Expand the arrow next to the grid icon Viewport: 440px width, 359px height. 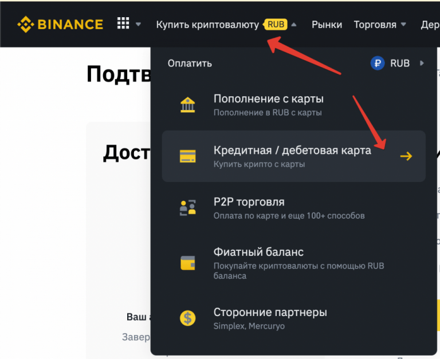pyautogui.click(x=139, y=25)
